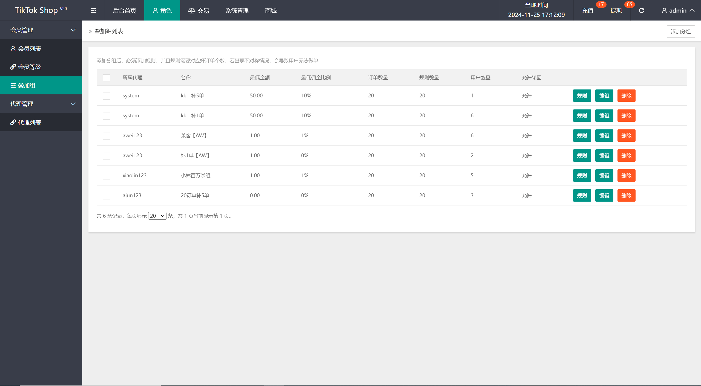Check the box for kk - 补5单 row
Screen dimensions: 701x386
(107, 96)
